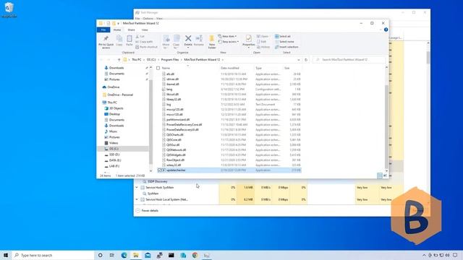This screenshot has width=463, height=260.
Task: Click Paste shortcut in ribbon
Action: click(x=146, y=47)
